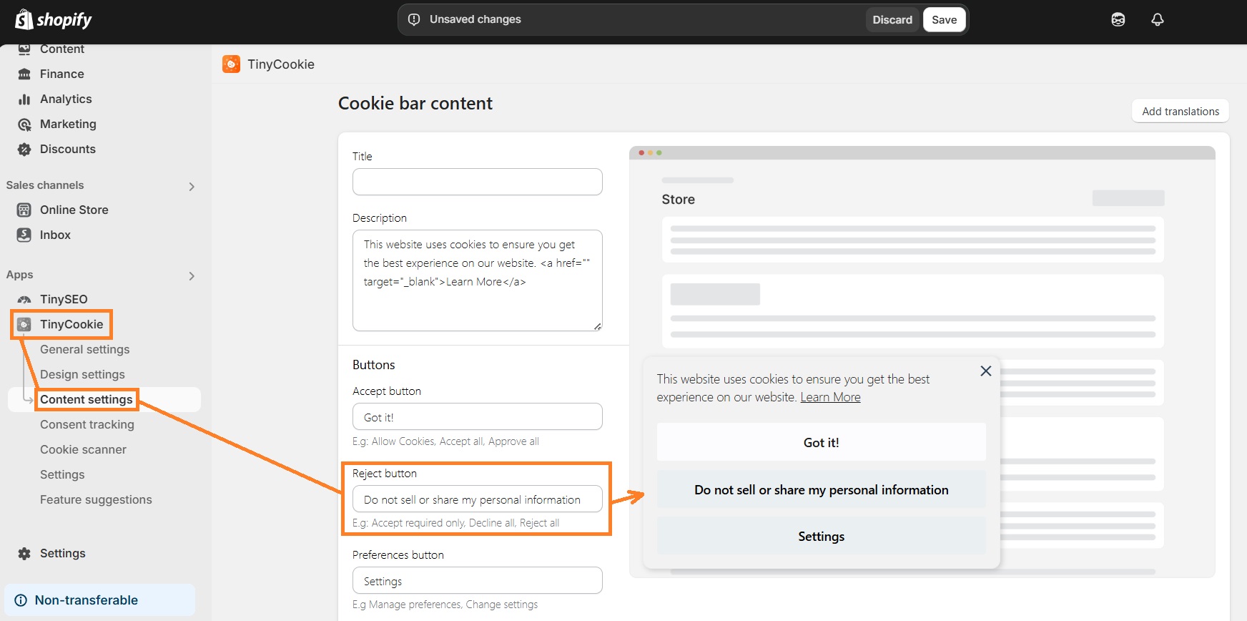
Task: Select the TinySEO app icon
Action: [24, 299]
